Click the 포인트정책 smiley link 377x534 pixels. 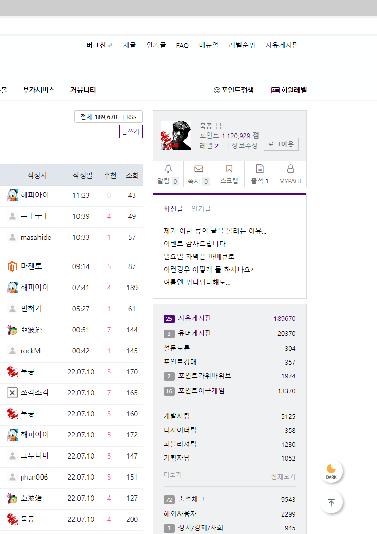click(234, 90)
